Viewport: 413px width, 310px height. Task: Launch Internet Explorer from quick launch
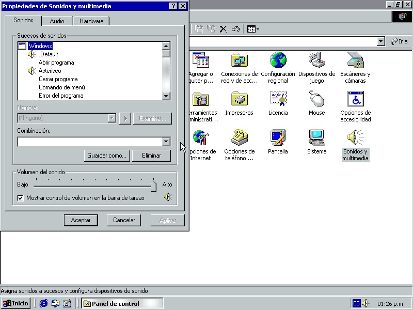pos(43,303)
